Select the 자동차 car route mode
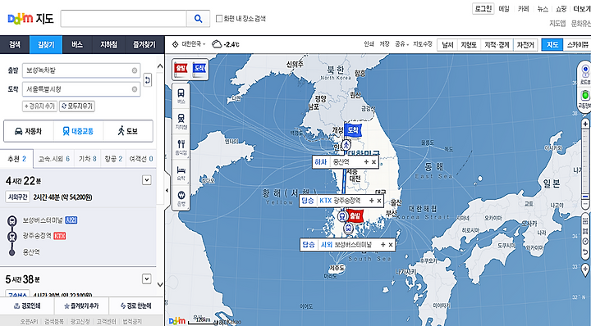 point(29,131)
